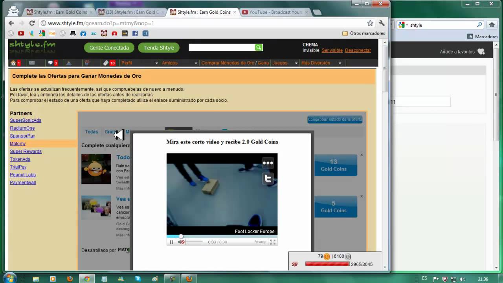Click the video Privacy link
The image size is (503, 283).
(260, 242)
